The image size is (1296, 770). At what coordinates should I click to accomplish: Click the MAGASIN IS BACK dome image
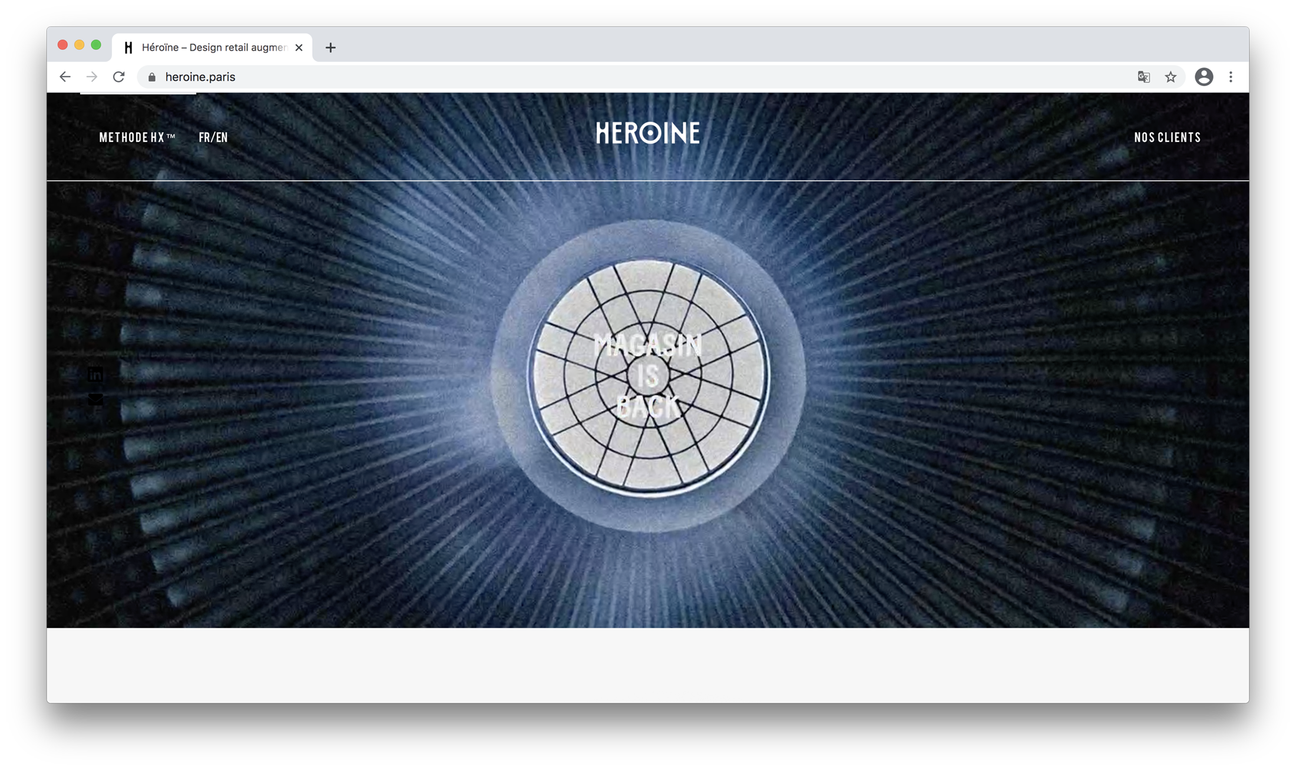(x=648, y=376)
